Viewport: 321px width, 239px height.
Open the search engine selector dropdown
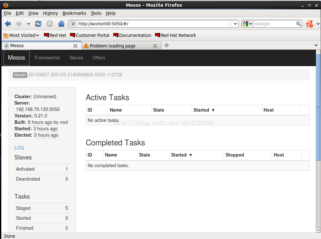248,24
